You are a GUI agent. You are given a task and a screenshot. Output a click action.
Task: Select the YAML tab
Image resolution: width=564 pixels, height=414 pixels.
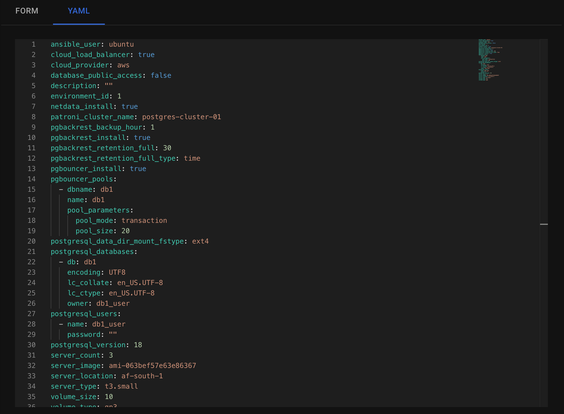(x=79, y=11)
